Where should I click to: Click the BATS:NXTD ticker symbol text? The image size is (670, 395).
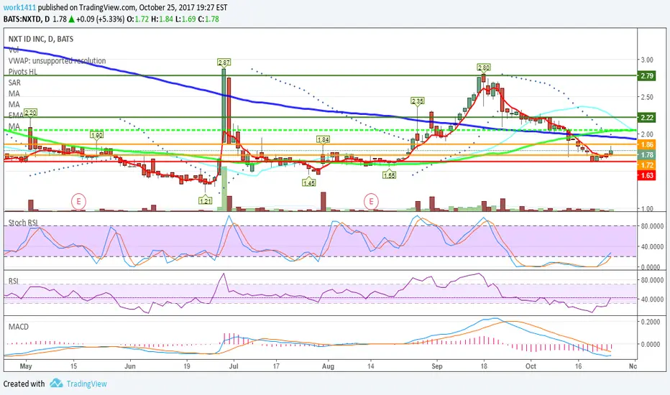[23, 19]
